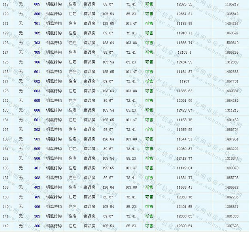The width and height of the screenshot is (249, 232).
Task: Click 可售 status in row 119
Action: click(x=149, y=4)
